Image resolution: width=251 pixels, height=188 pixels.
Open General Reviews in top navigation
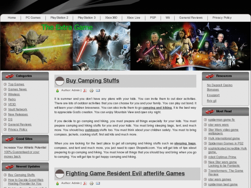coord(191,18)
